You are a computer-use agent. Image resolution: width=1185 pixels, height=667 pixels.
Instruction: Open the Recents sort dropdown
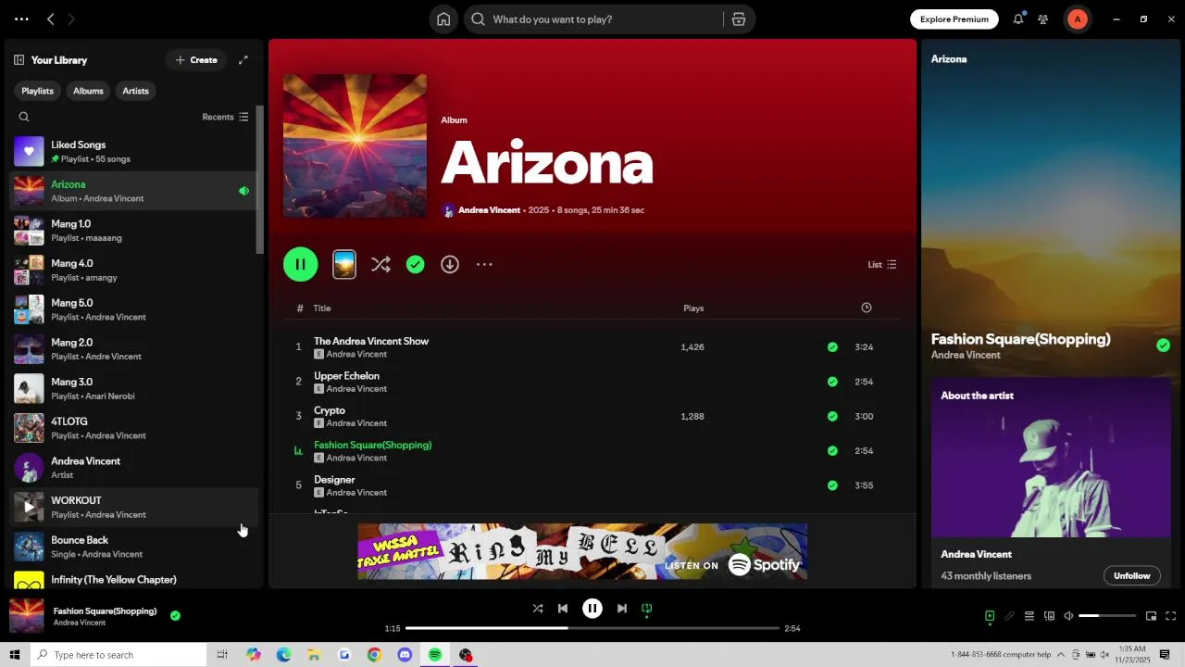(225, 117)
